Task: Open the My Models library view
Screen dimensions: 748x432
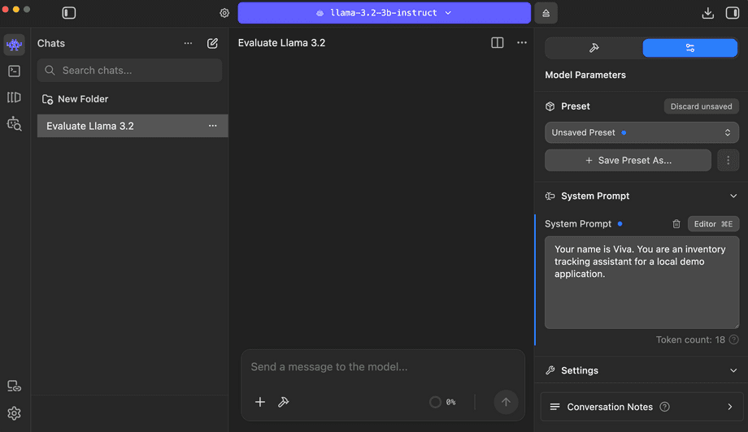Action: pos(15,97)
